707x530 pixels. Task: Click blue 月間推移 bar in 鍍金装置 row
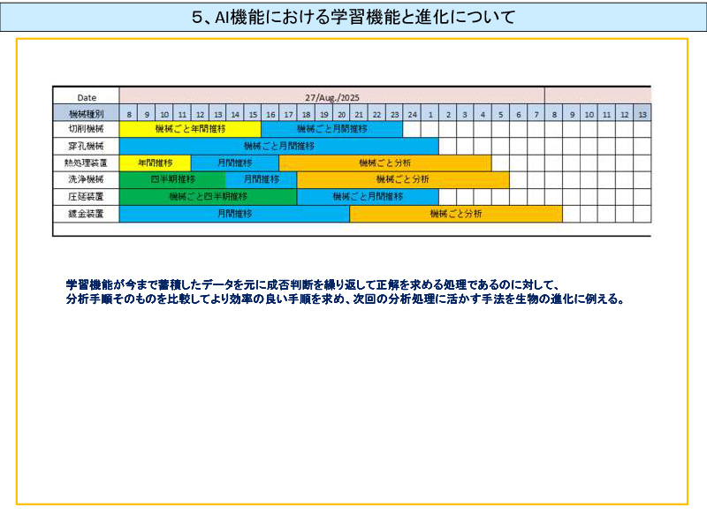[234, 214]
